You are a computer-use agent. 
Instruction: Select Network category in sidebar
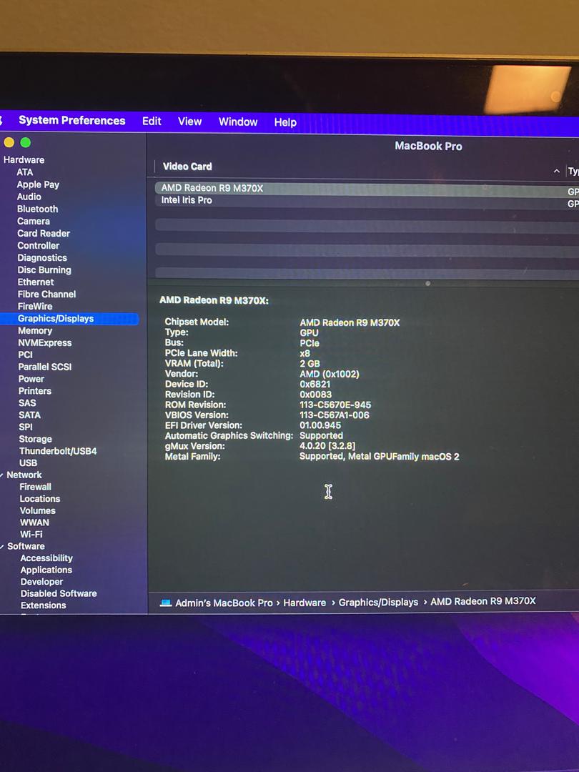point(24,475)
